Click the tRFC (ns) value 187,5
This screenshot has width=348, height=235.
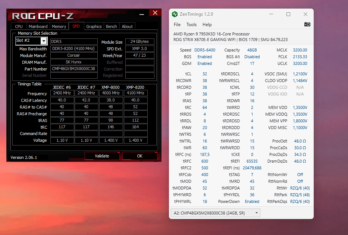pyautogui.click(x=205, y=154)
